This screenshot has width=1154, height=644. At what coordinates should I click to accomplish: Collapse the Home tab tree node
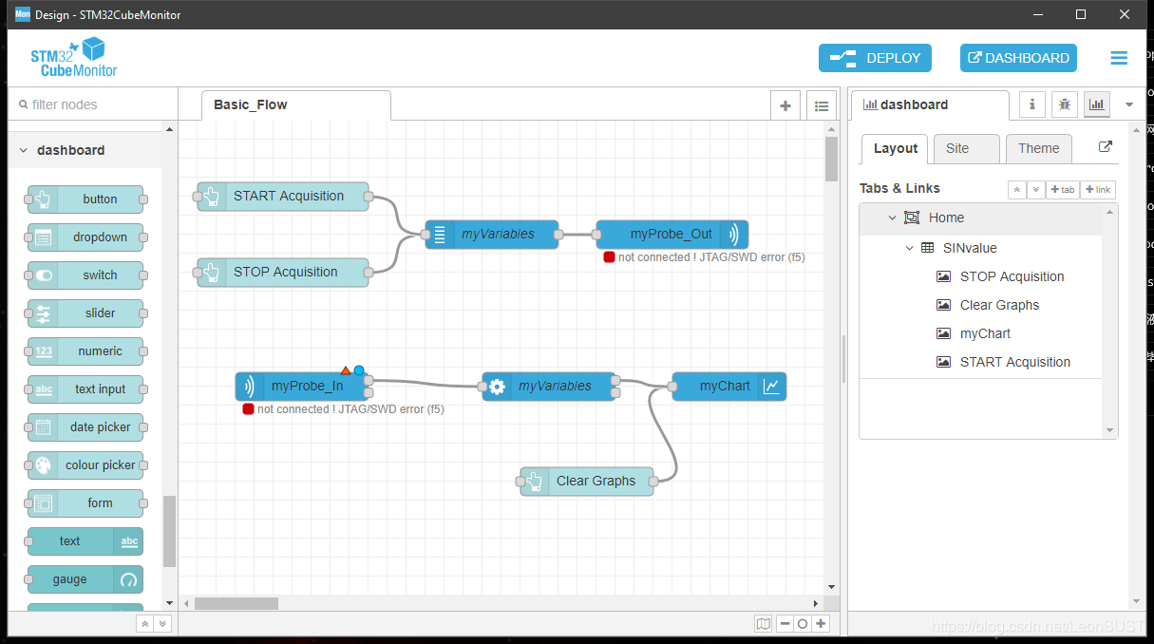coord(892,218)
